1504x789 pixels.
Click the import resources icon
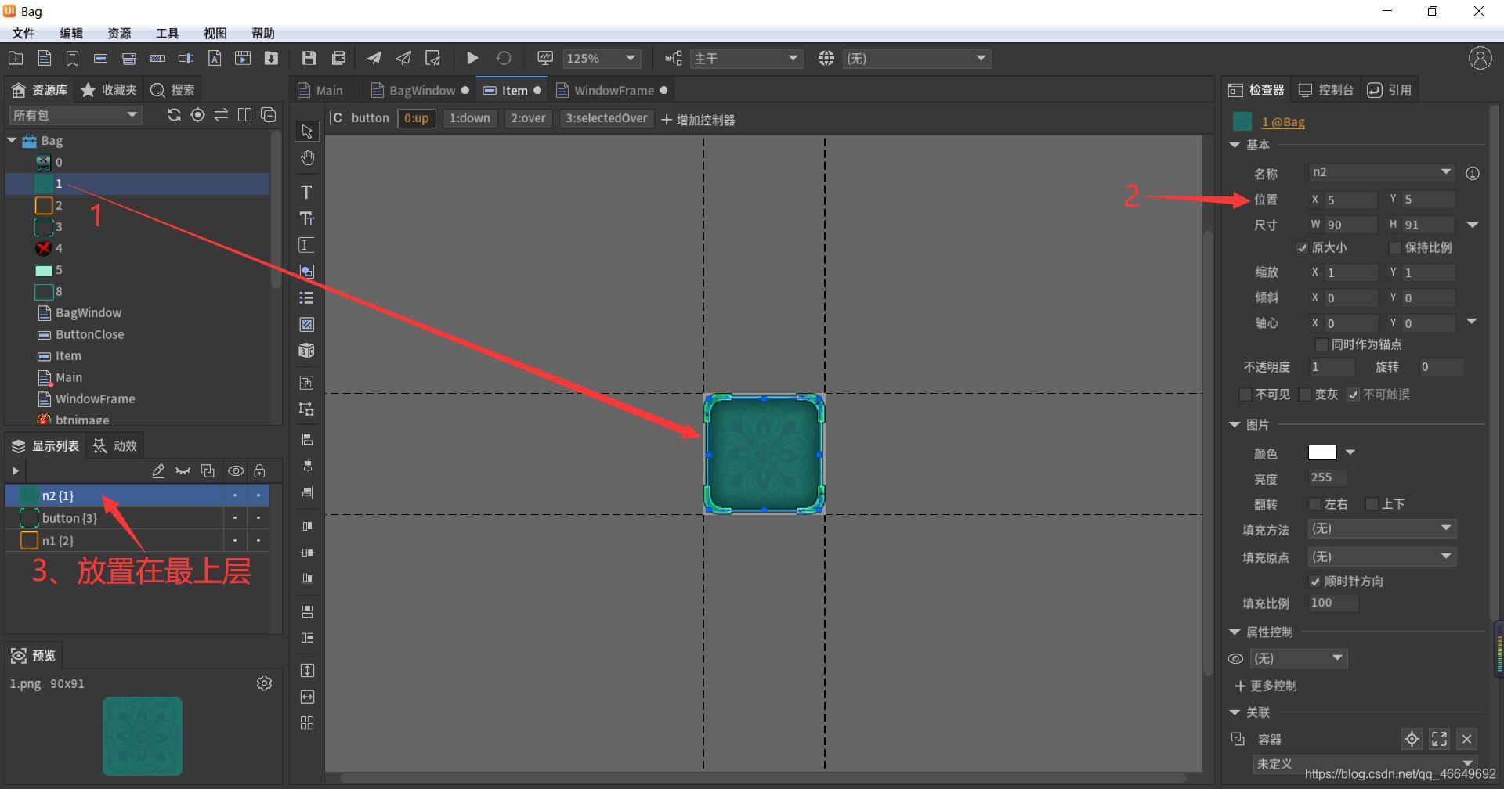[271, 58]
